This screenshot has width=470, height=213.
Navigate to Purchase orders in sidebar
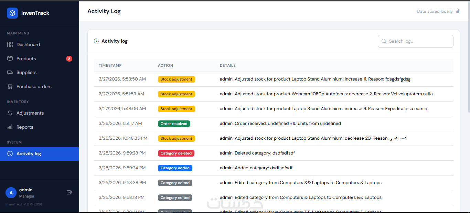tap(40, 86)
